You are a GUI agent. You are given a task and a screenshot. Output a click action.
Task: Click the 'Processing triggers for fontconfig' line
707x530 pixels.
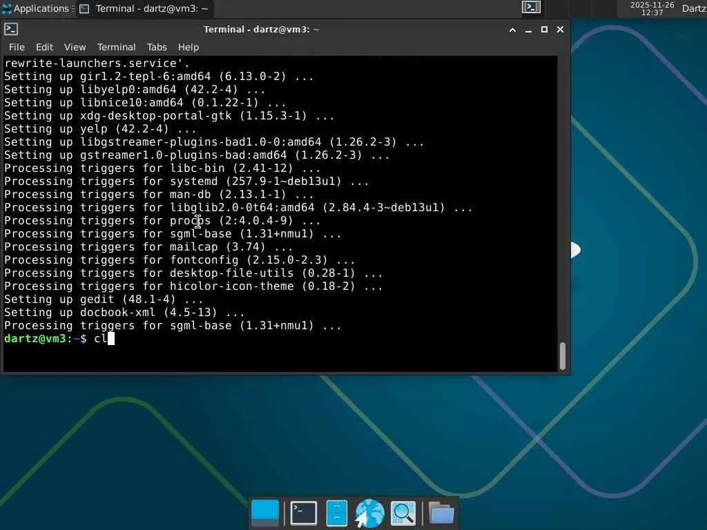[x=180, y=260]
